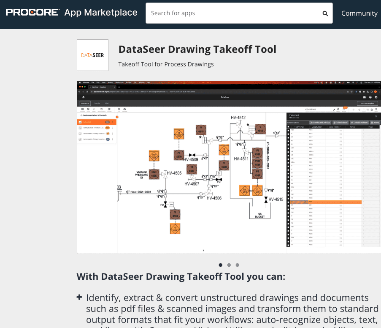Image resolution: width=381 pixels, height=328 pixels.
Task: Open the Merge tool in DataSeer's toolbar
Action: 94,109
